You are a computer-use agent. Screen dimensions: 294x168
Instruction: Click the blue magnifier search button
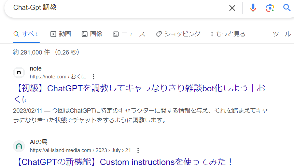point(287,8)
